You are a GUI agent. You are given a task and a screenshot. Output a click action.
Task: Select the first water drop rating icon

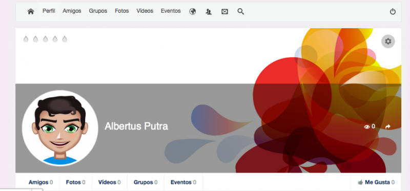pos(26,39)
